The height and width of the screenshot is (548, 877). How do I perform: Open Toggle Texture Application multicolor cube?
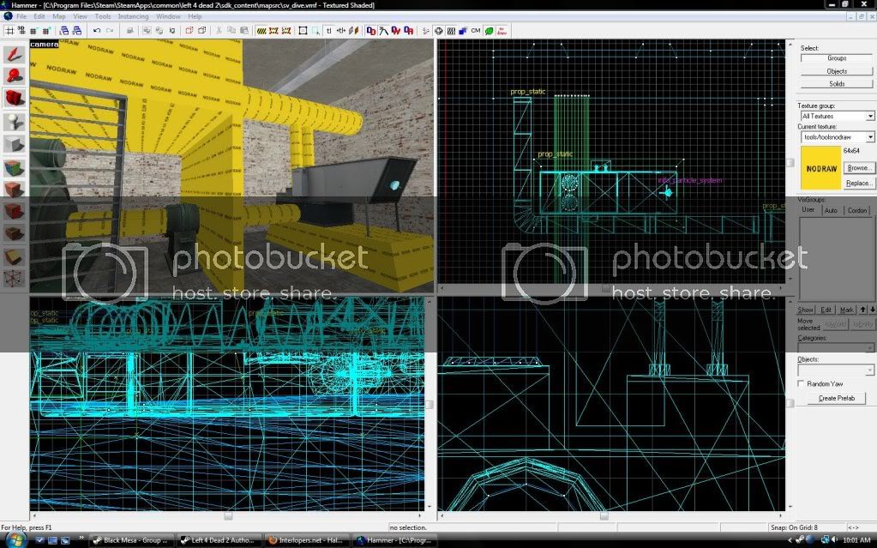(x=15, y=167)
